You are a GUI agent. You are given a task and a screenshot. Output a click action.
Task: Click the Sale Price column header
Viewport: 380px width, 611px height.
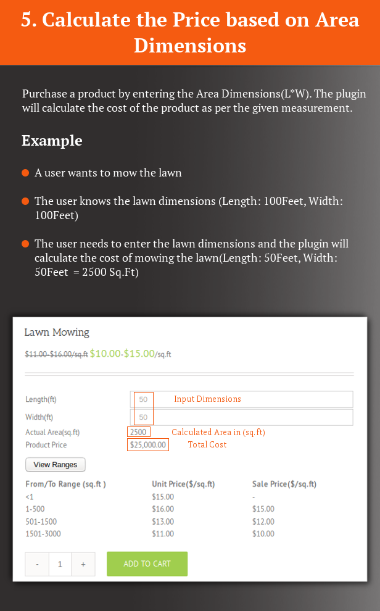pyautogui.click(x=284, y=484)
